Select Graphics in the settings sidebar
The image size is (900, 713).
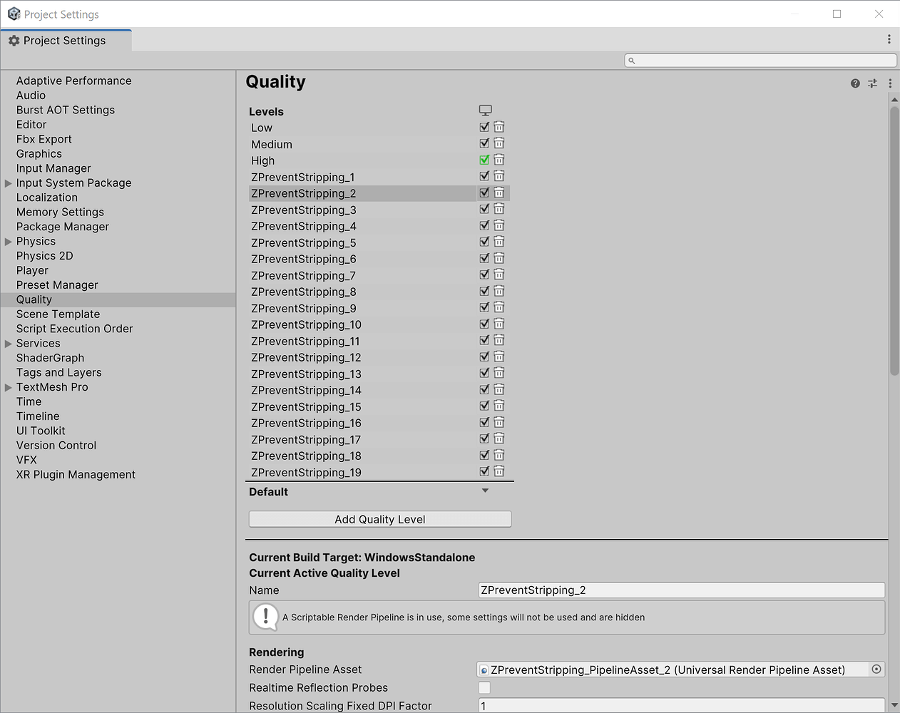pos(39,153)
